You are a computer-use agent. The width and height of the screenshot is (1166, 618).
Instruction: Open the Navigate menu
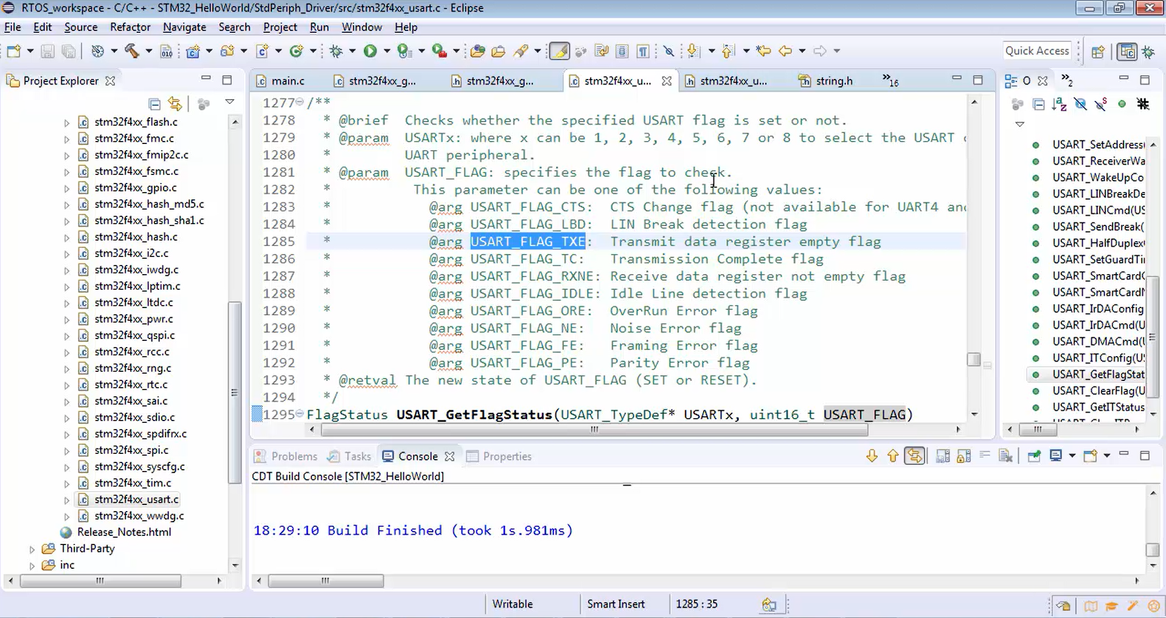tap(184, 27)
